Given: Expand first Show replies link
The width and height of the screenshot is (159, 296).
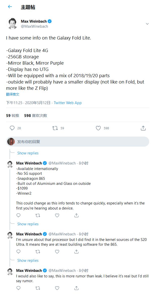Looking at the screenshot, I should click(x=28, y=153).
